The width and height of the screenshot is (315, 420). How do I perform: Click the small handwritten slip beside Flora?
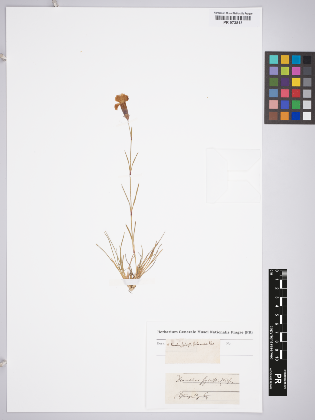tap(193, 351)
